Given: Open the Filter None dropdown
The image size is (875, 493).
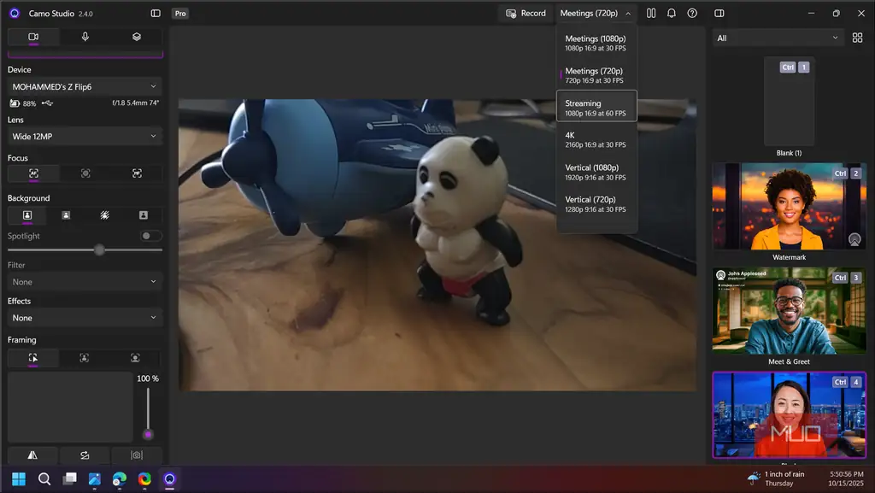Looking at the screenshot, I should (x=85, y=282).
